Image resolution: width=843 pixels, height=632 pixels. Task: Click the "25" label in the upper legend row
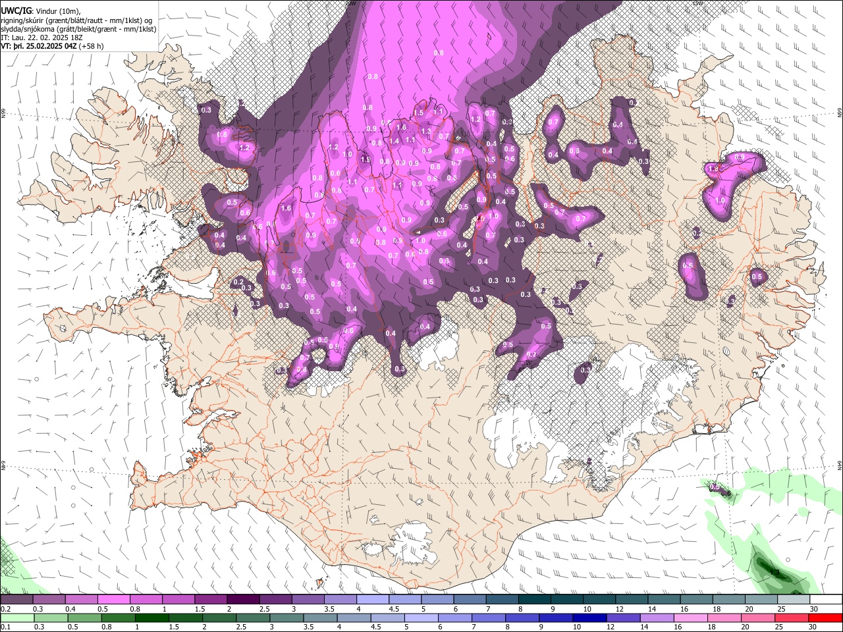[x=782, y=609]
